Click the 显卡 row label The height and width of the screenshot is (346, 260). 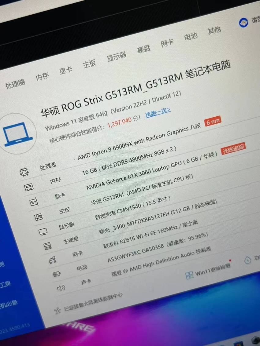pyautogui.click(x=60, y=195)
